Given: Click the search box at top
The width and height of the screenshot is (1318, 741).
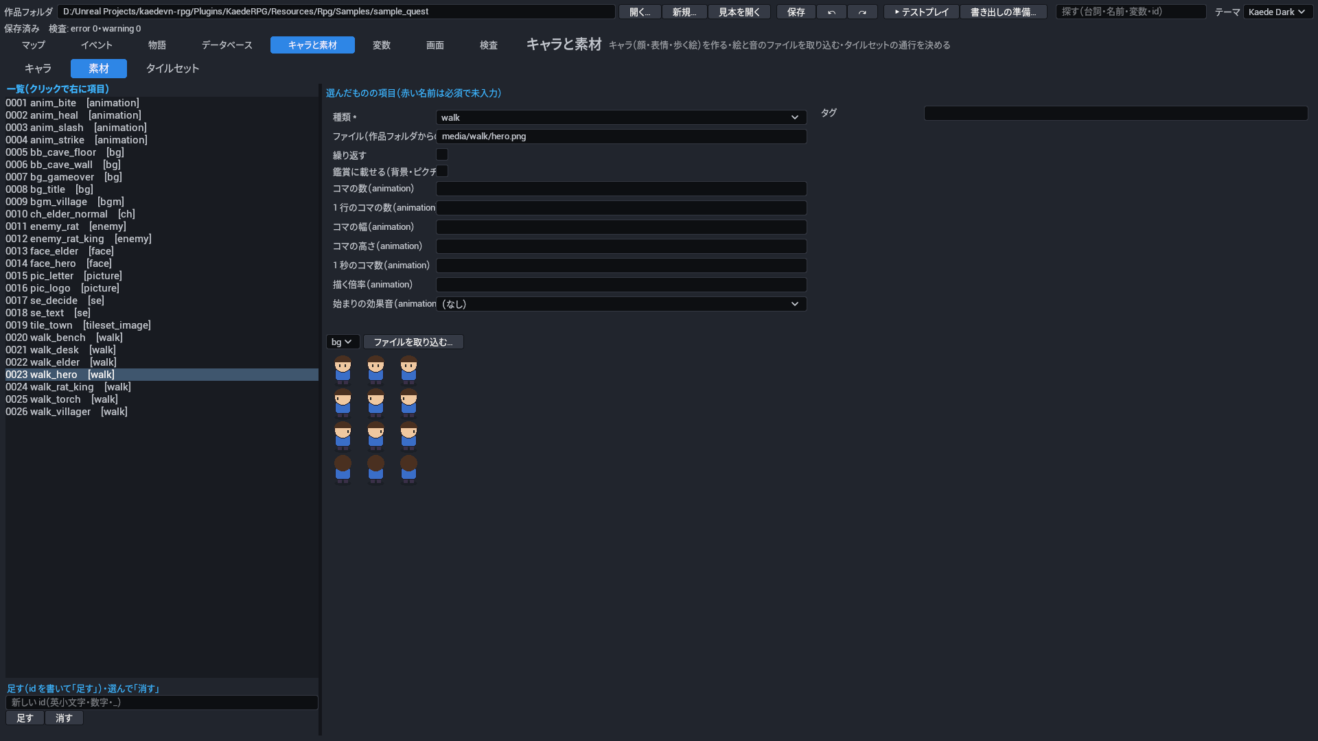Looking at the screenshot, I should (1131, 12).
